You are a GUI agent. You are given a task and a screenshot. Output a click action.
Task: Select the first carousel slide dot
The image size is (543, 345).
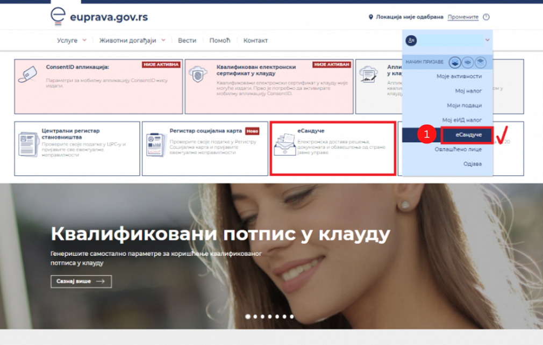pyautogui.click(x=248, y=317)
